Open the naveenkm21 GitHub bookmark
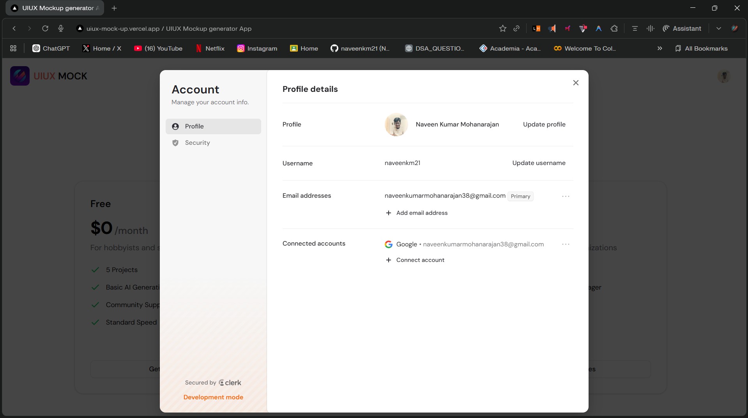The height and width of the screenshot is (418, 748). pyautogui.click(x=360, y=48)
